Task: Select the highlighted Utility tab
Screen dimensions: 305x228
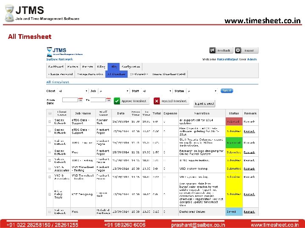Action: 114,67
